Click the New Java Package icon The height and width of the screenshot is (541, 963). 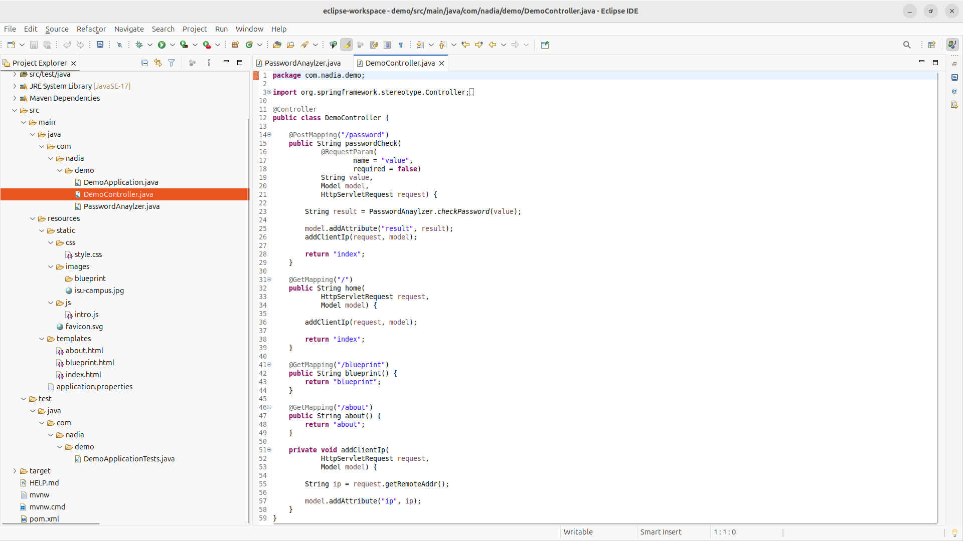point(235,45)
